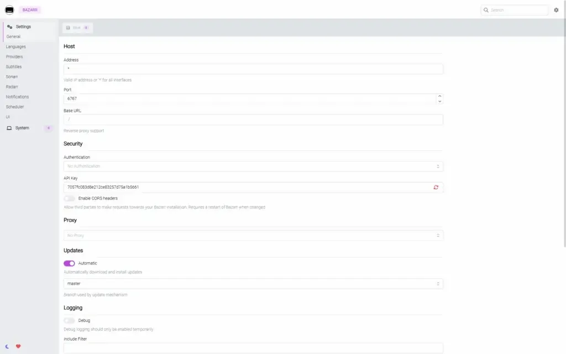Click the Settings gears icon in the sidebar
This screenshot has width=566, height=354.
(9, 26)
